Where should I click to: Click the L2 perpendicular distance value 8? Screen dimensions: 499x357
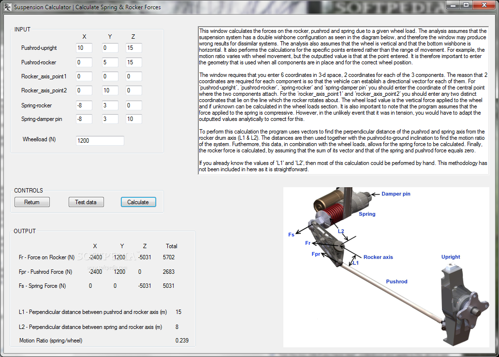coord(177,327)
